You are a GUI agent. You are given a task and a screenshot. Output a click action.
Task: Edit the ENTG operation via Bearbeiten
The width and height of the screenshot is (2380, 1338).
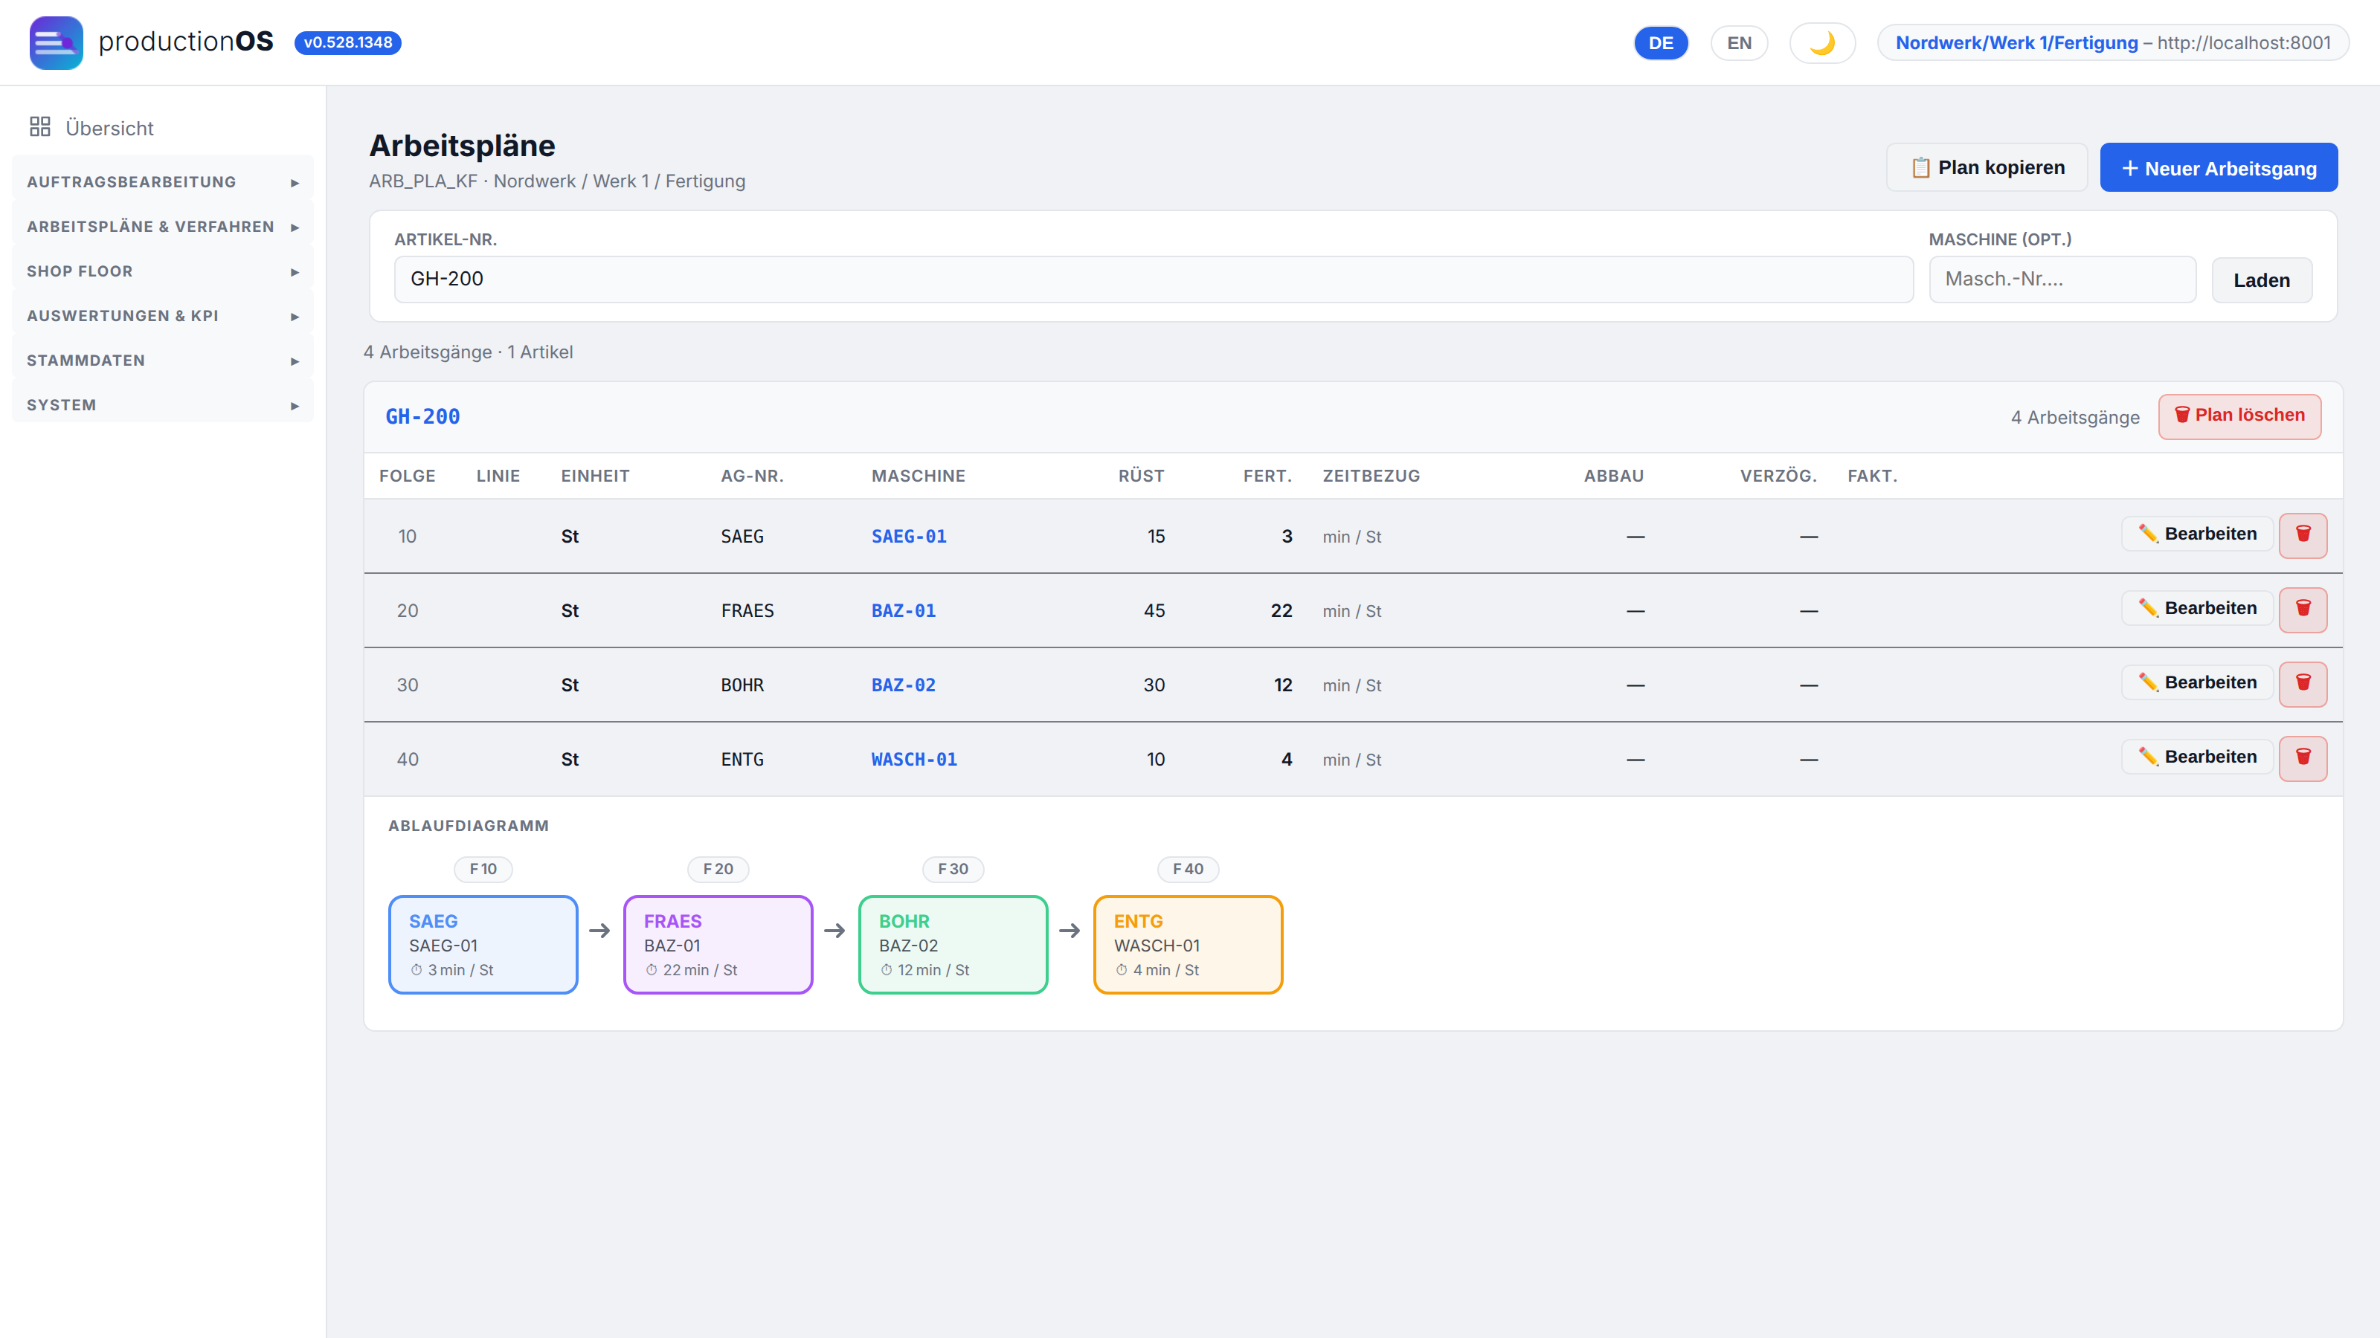point(2196,756)
